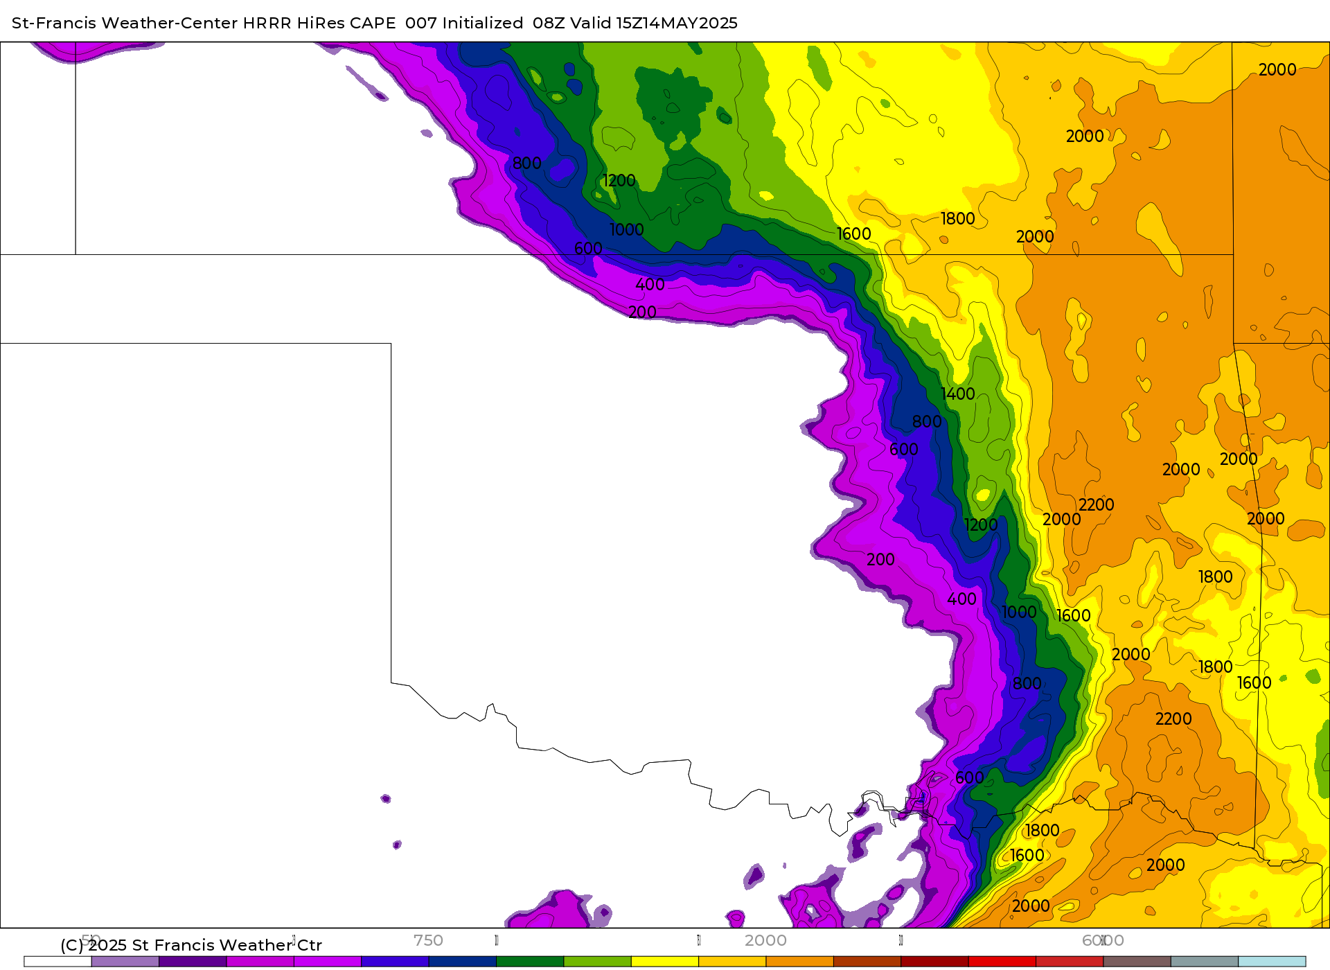Pick the dark purple legend swatch
Screen dimensions: 1330x970
[193, 962]
